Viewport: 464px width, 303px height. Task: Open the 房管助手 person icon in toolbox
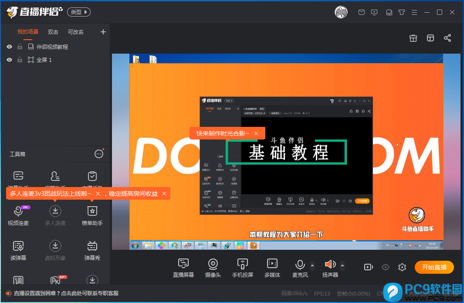(55, 176)
